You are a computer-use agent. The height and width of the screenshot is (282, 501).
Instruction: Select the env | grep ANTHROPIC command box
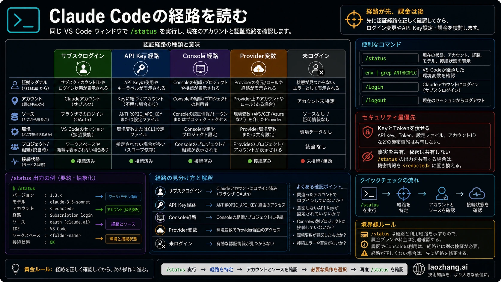pos(390,73)
